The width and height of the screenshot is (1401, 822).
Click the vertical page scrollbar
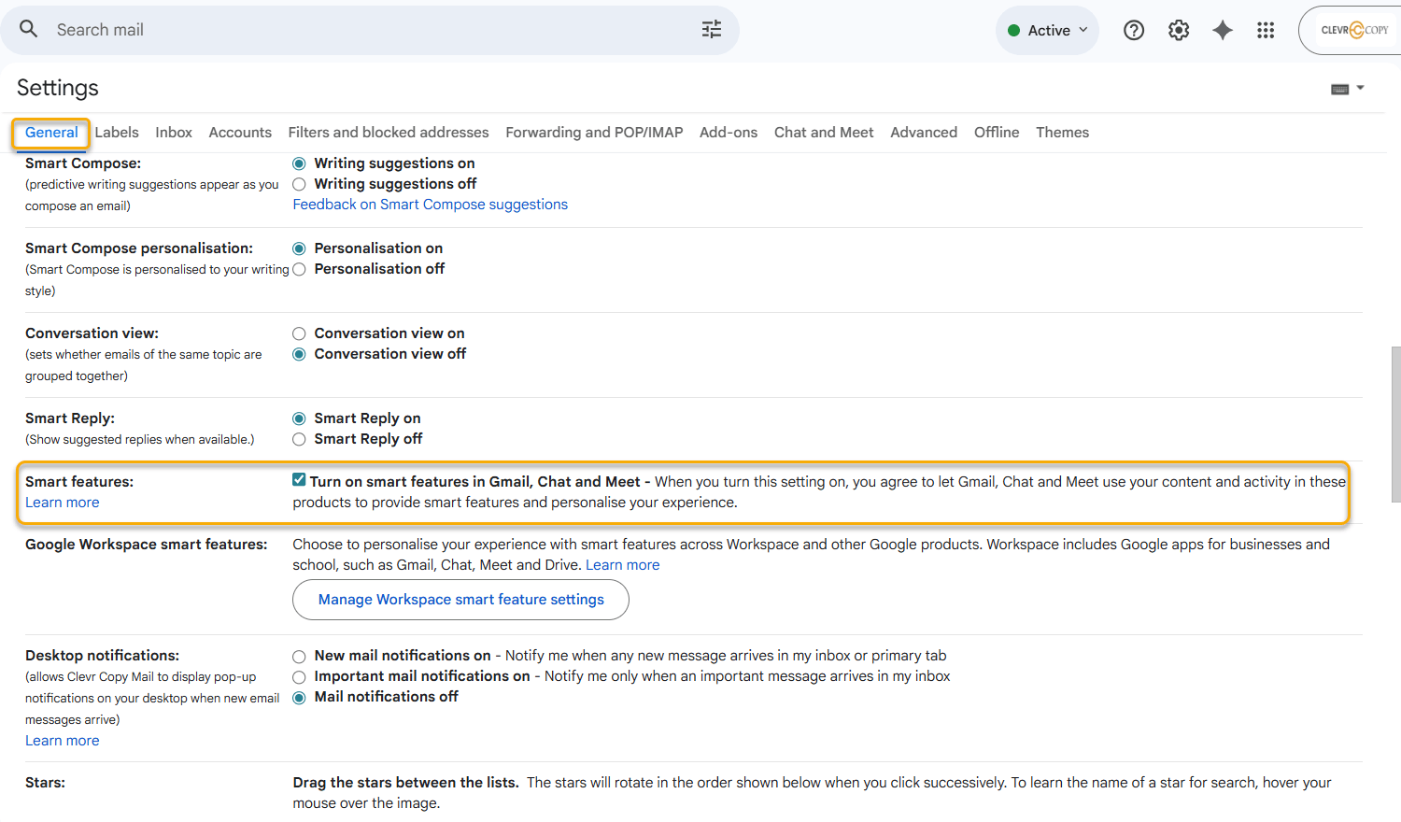pyautogui.click(x=1395, y=425)
